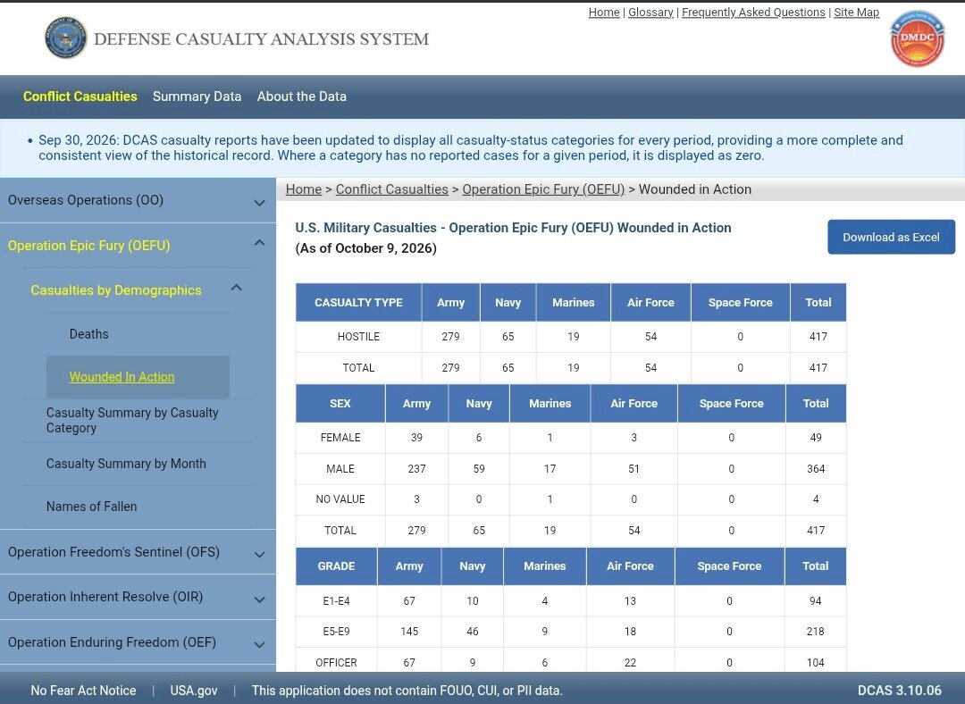This screenshot has width=965, height=704.
Task: Open the Frequently Asked Questions link
Action: 753,13
